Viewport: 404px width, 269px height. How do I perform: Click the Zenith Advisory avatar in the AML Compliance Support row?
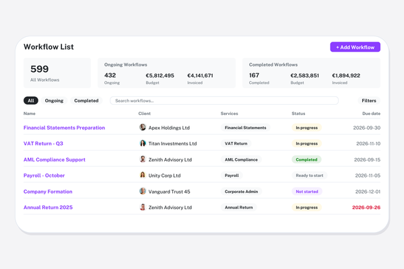143,159
